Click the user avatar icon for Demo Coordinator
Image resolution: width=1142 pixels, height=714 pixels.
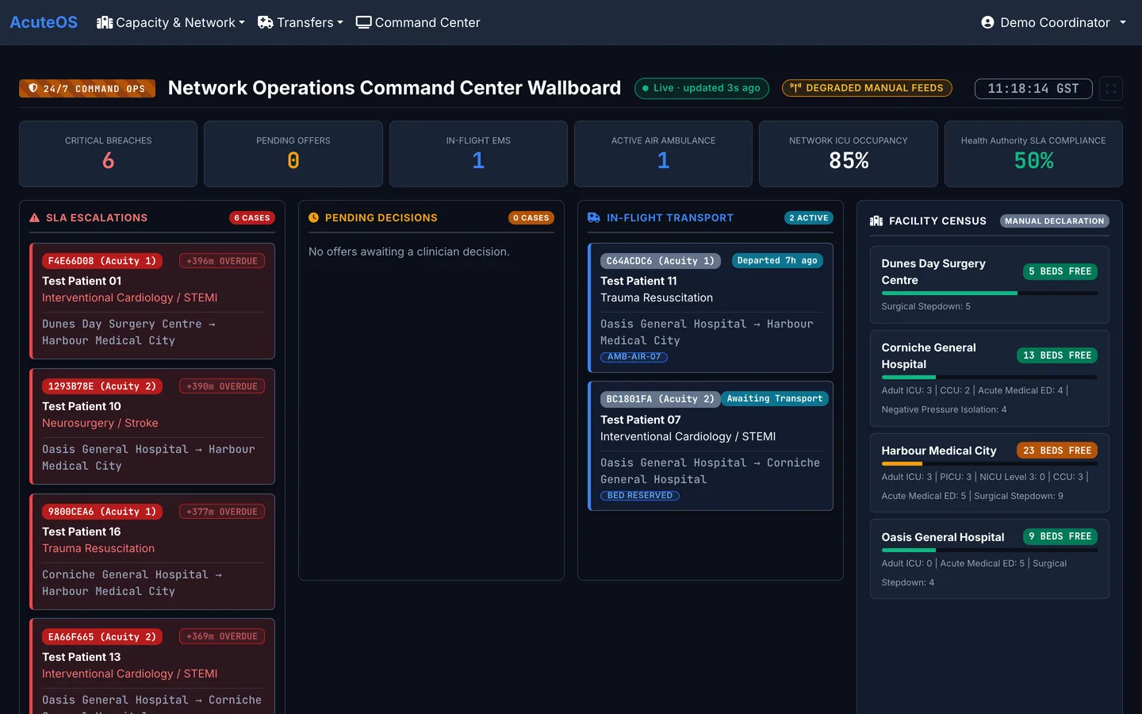point(987,22)
